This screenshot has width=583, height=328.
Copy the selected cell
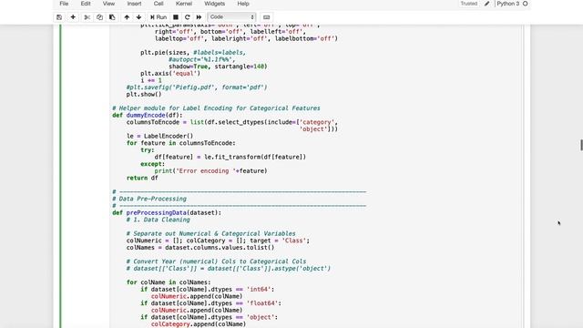click(x=99, y=17)
